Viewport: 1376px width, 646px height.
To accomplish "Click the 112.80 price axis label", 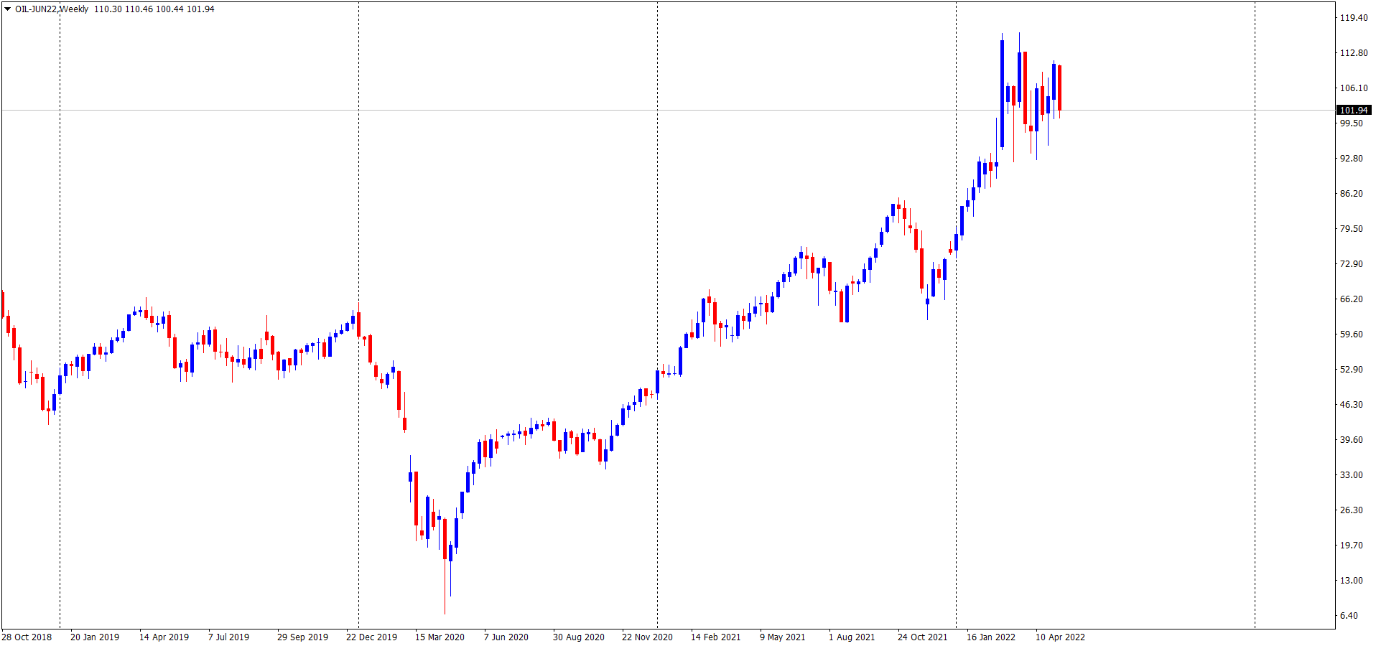I will pyautogui.click(x=1354, y=53).
